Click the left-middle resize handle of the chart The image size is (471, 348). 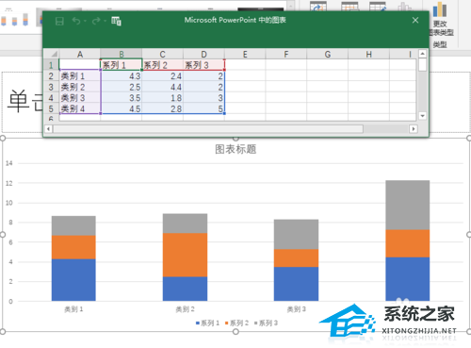[3, 235]
